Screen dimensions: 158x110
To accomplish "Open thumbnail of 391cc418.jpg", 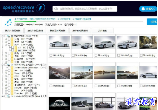I will [x=59, y=42].
